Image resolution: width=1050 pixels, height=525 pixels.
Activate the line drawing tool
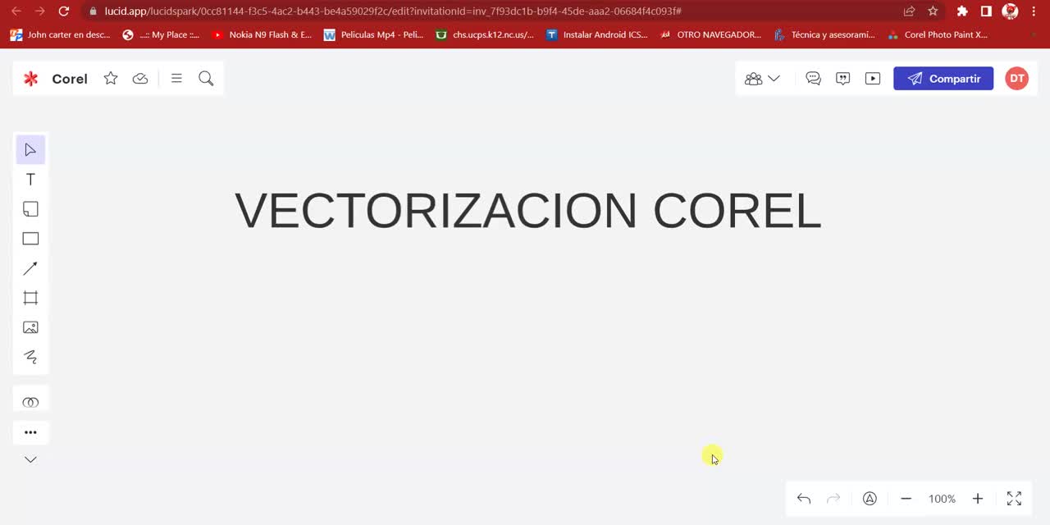[x=30, y=268]
